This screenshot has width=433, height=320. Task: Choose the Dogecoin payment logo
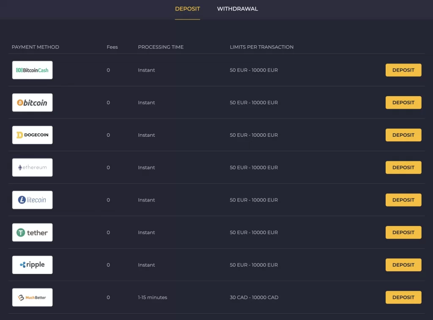[32, 135]
